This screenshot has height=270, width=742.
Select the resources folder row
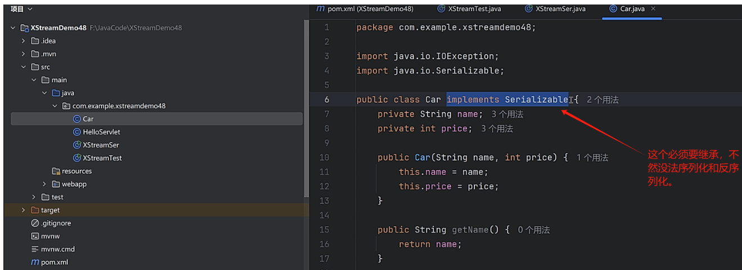click(x=156, y=171)
